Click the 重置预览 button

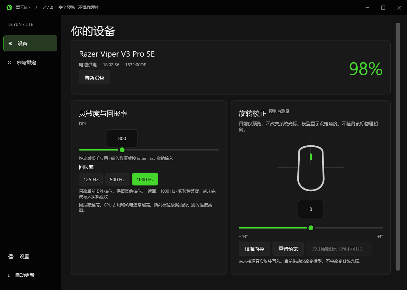[288, 249]
